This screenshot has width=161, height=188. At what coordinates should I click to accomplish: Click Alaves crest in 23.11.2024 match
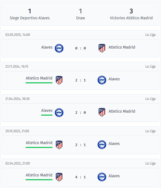[102, 80]
